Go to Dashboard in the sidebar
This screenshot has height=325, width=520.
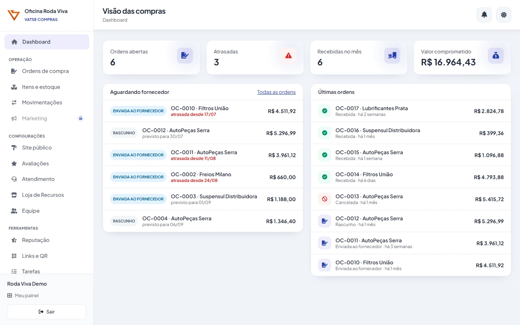coord(47,42)
